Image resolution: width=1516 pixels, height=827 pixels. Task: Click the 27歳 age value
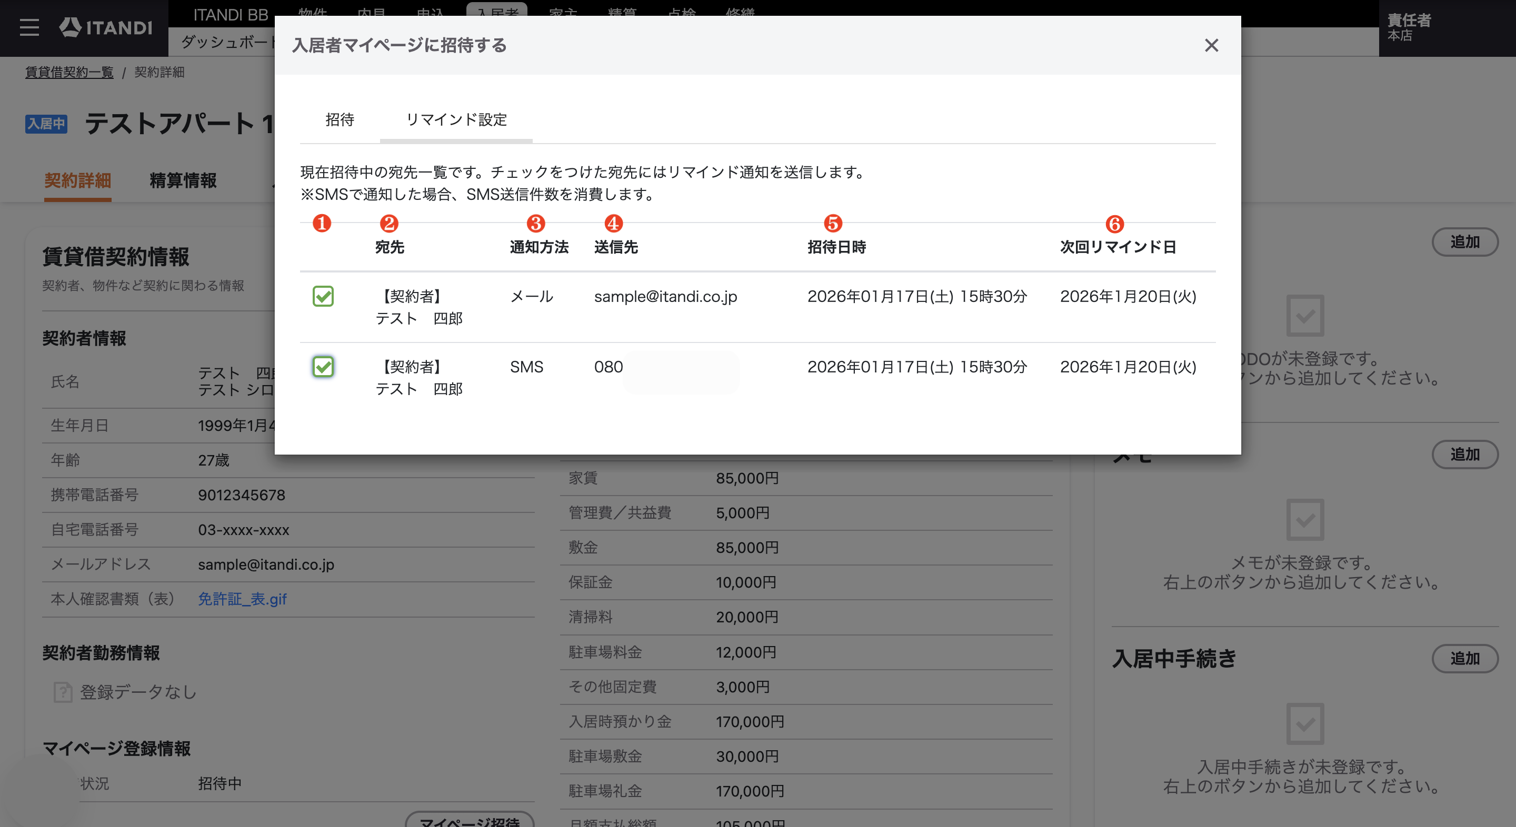[214, 460]
